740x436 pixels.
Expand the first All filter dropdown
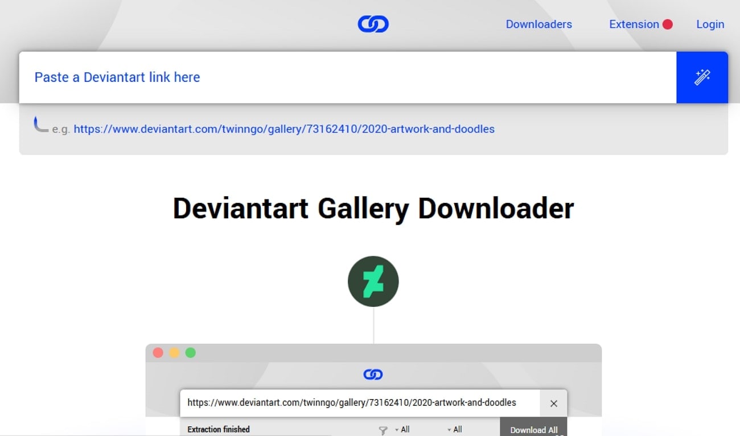point(404,429)
